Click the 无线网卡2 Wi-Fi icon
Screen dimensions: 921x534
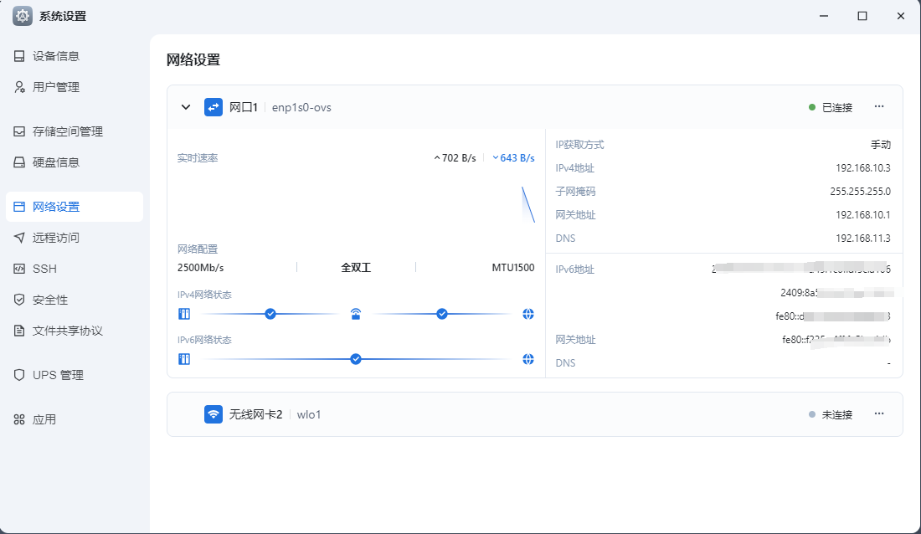point(214,414)
